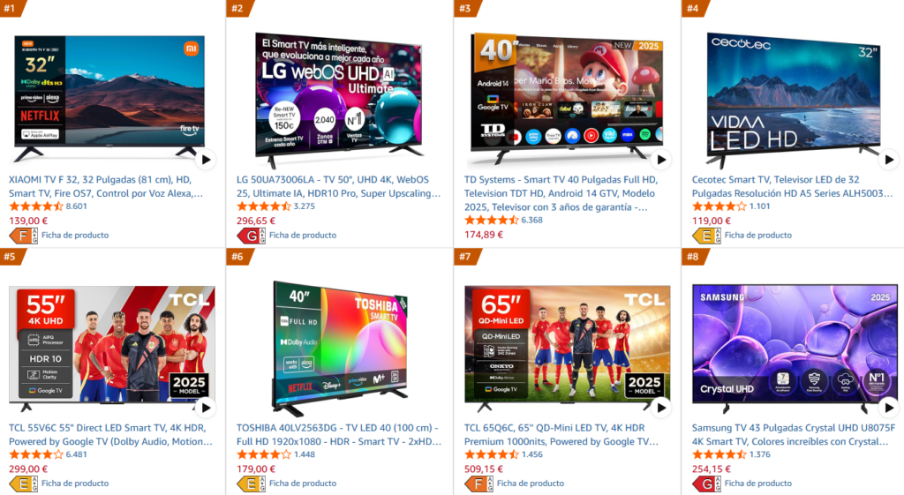
Task: Play the Samsung Crystal UHD product video
Action: point(889,408)
